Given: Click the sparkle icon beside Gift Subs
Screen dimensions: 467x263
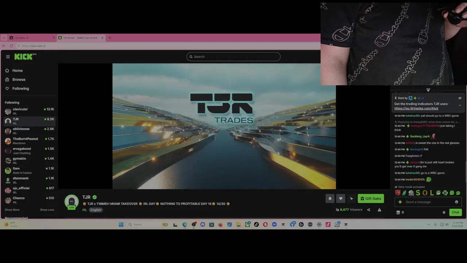Looking at the screenshot, I should pos(351,198).
